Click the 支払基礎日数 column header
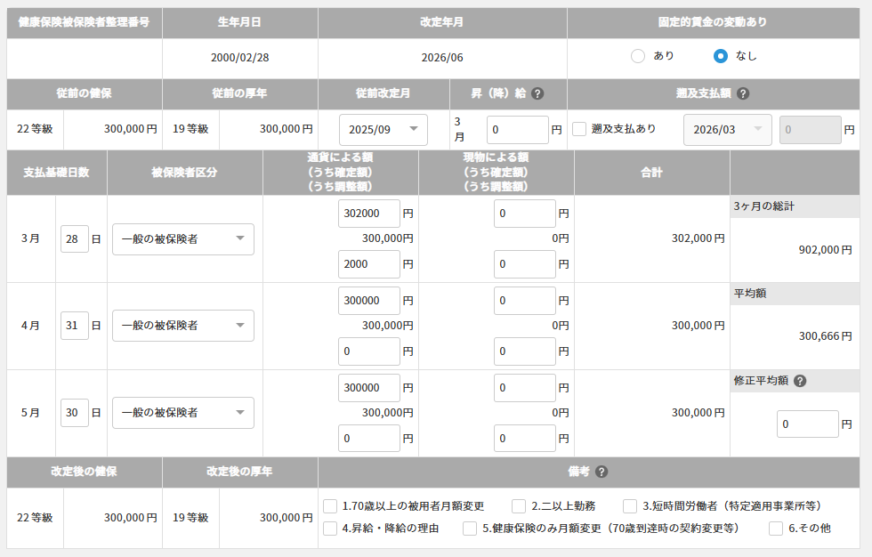 coord(56,173)
